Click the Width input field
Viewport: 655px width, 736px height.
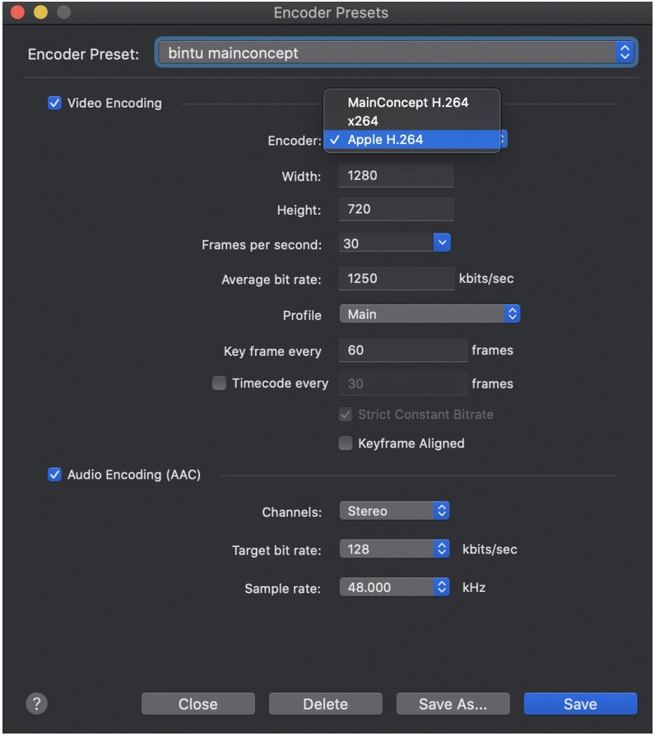click(396, 175)
